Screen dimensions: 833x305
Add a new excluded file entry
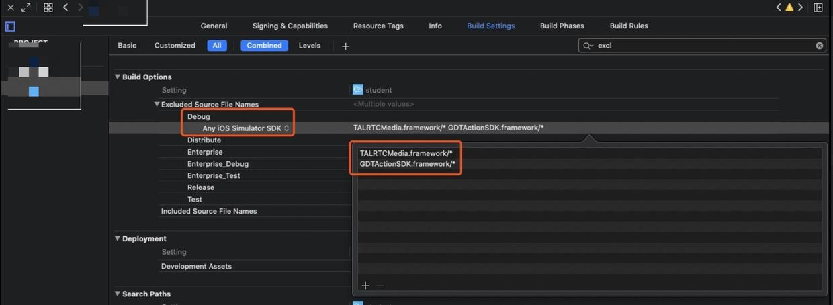(x=365, y=286)
